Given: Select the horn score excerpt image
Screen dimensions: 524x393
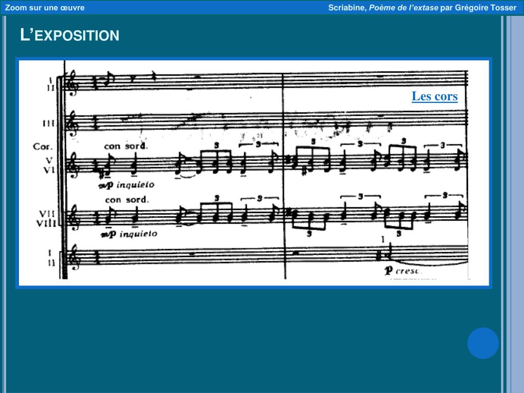Looking at the screenshot, I should (254, 173).
